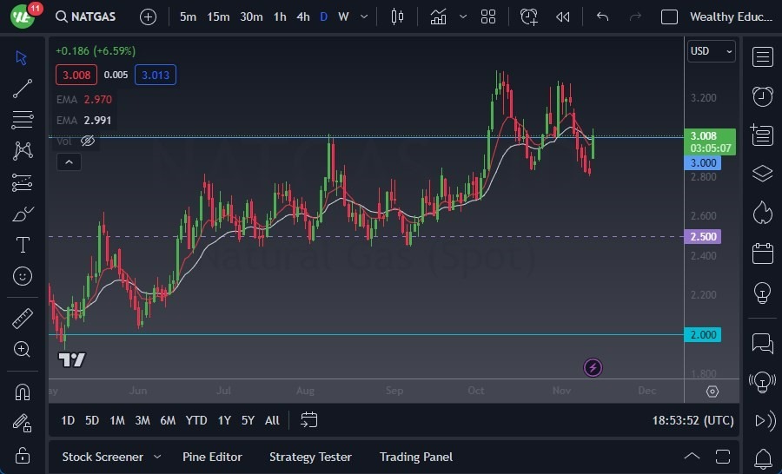Expand the timeframe interval dropdown chevron

[x=364, y=16]
